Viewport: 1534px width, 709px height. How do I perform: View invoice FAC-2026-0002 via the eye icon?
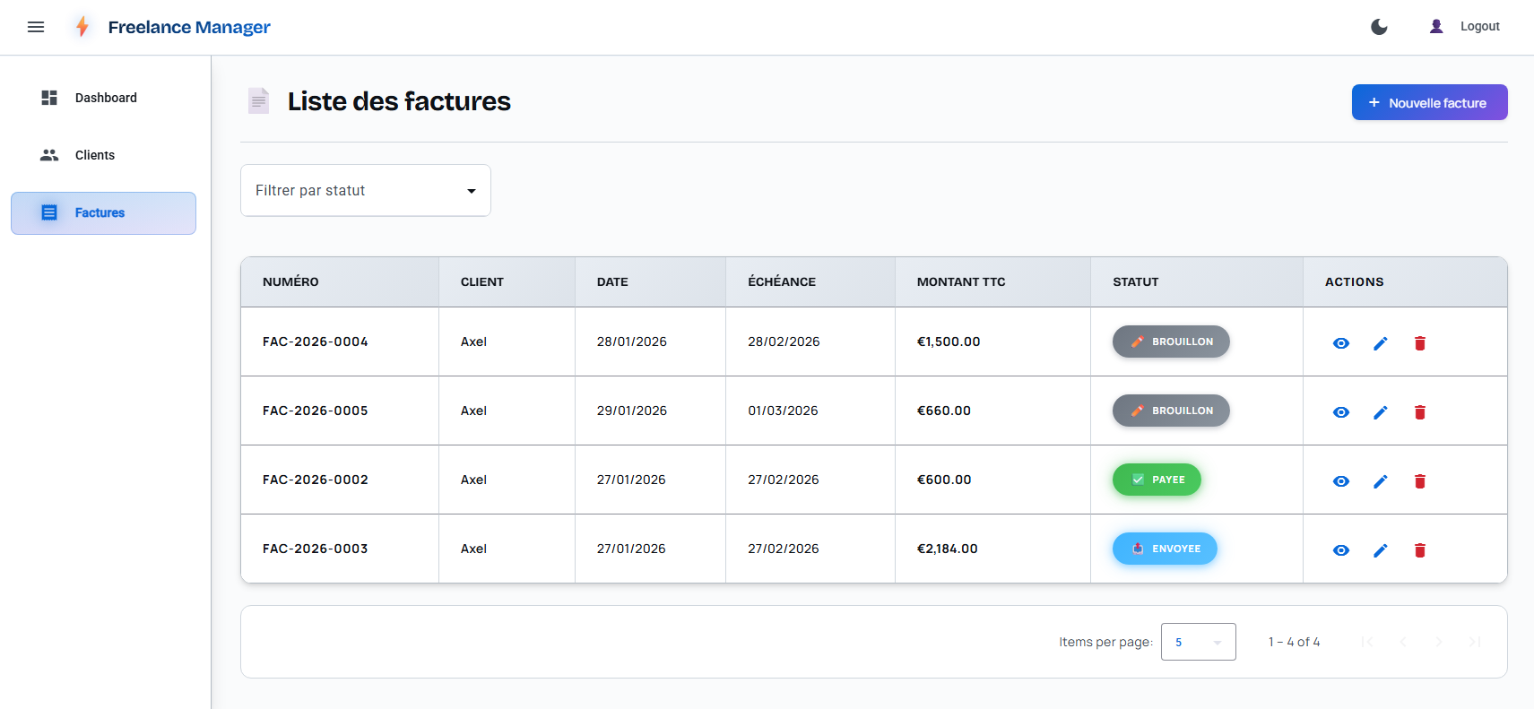[1341, 481]
